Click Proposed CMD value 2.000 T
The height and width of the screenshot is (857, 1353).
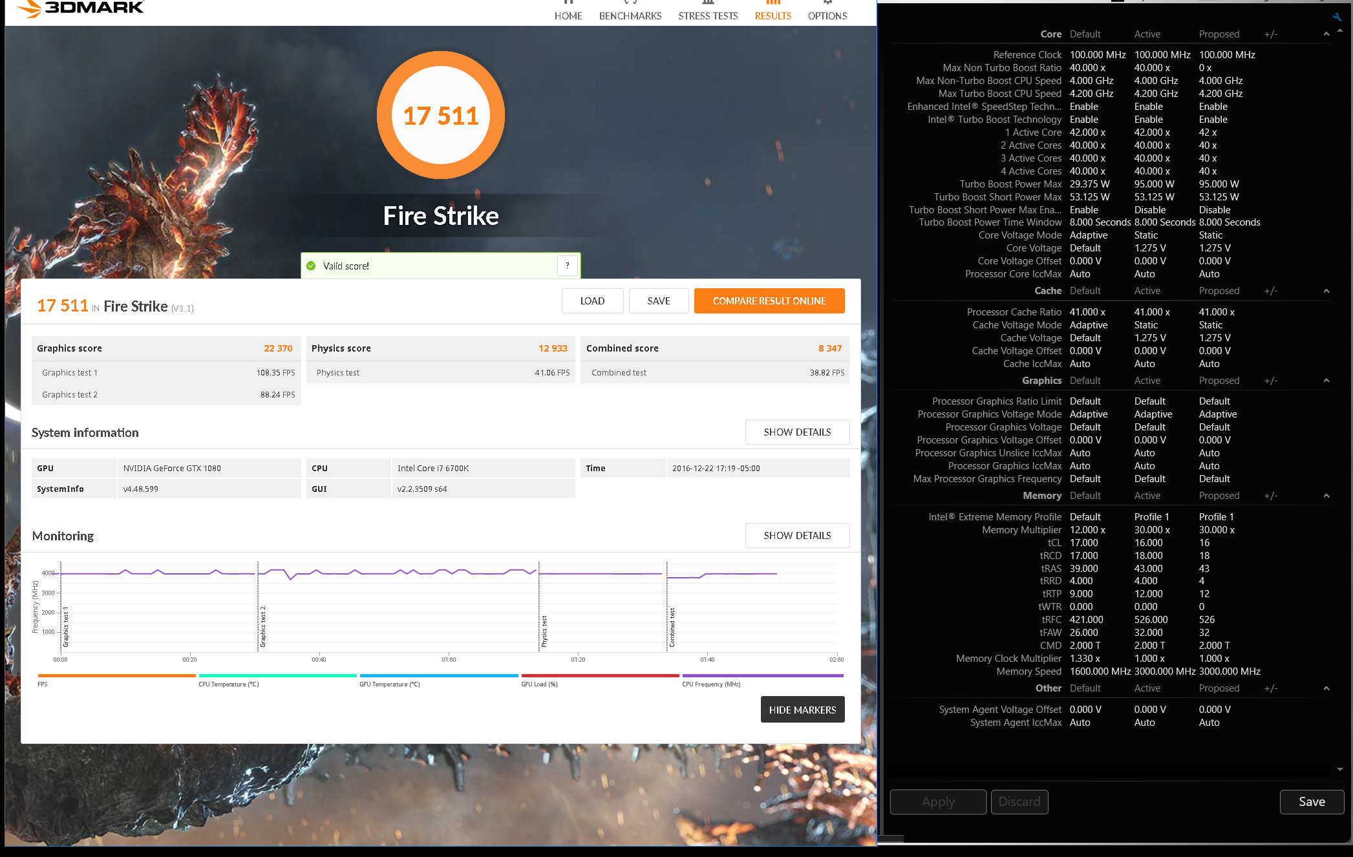click(1214, 646)
